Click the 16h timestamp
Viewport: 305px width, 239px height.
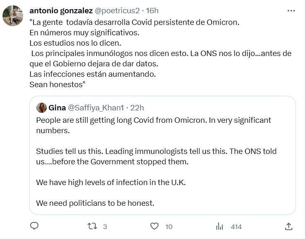pyautogui.click(x=150, y=10)
